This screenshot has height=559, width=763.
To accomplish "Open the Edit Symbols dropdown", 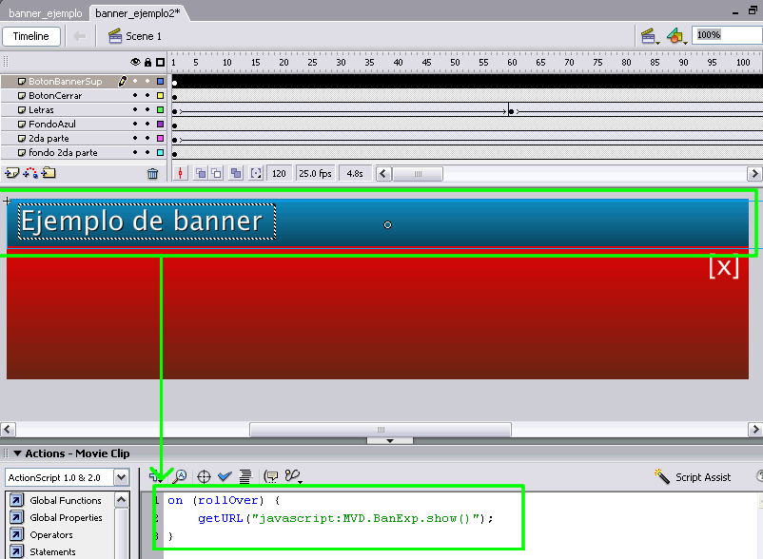I will (675, 36).
